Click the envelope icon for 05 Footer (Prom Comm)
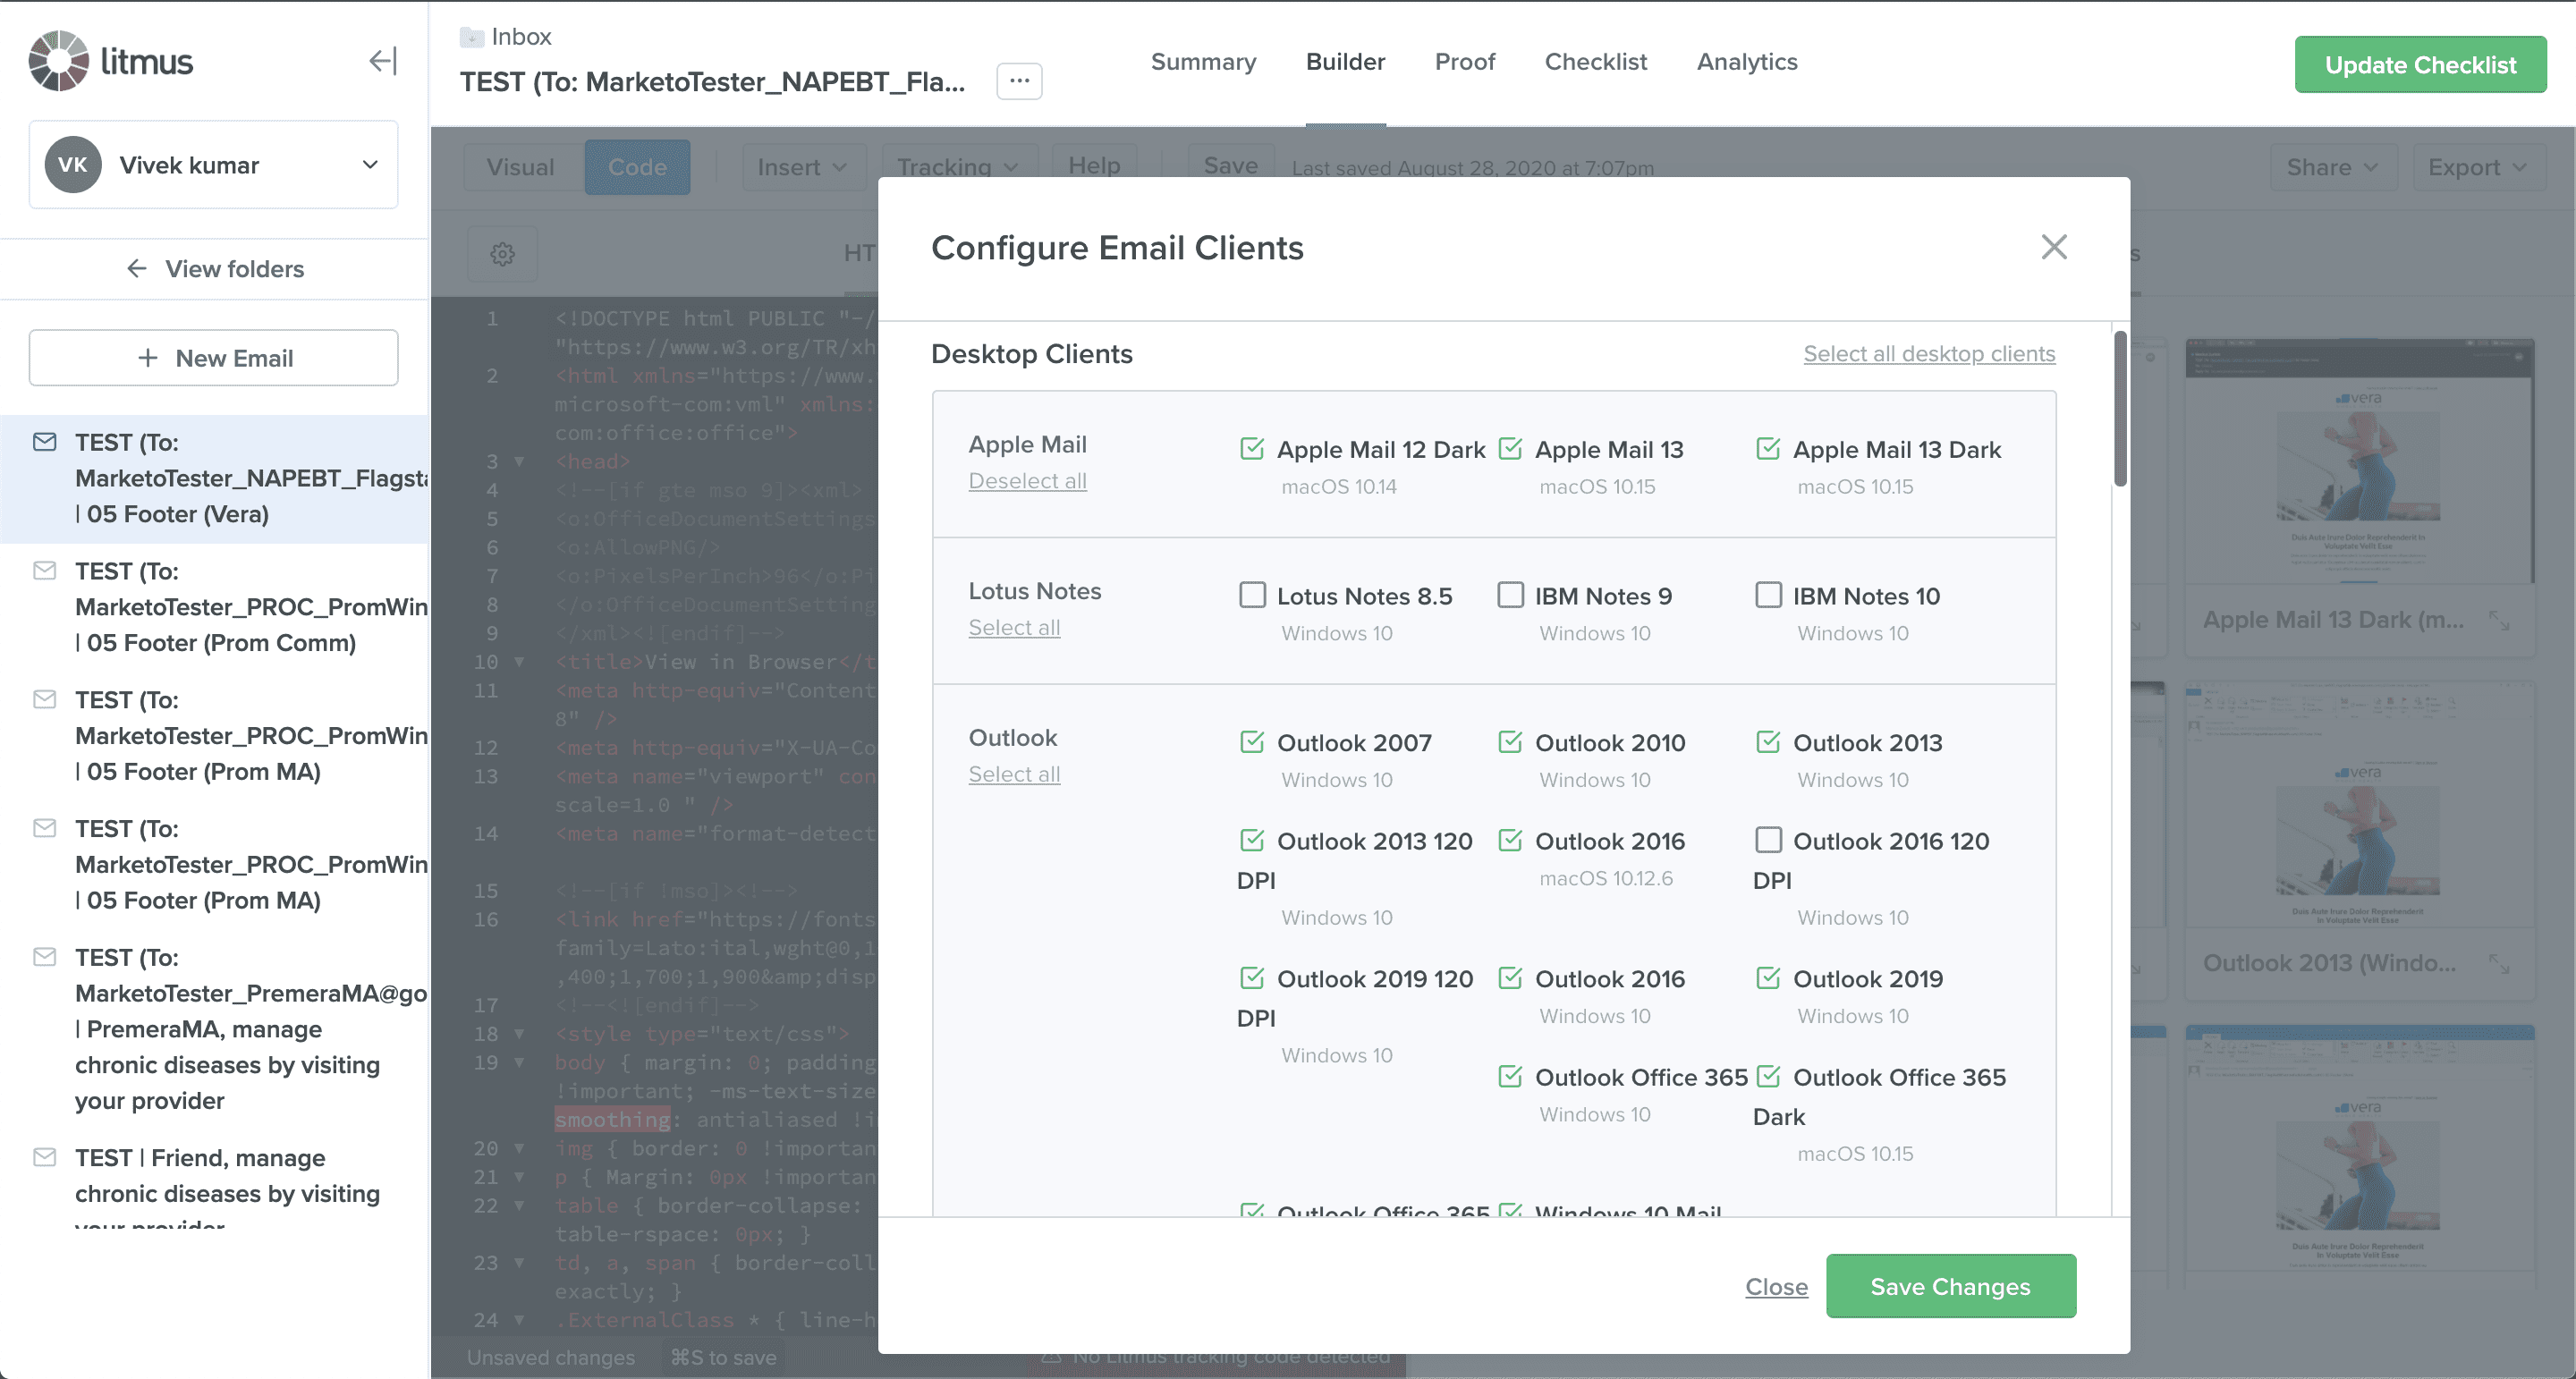The width and height of the screenshot is (2576, 1379). coord(45,571)
